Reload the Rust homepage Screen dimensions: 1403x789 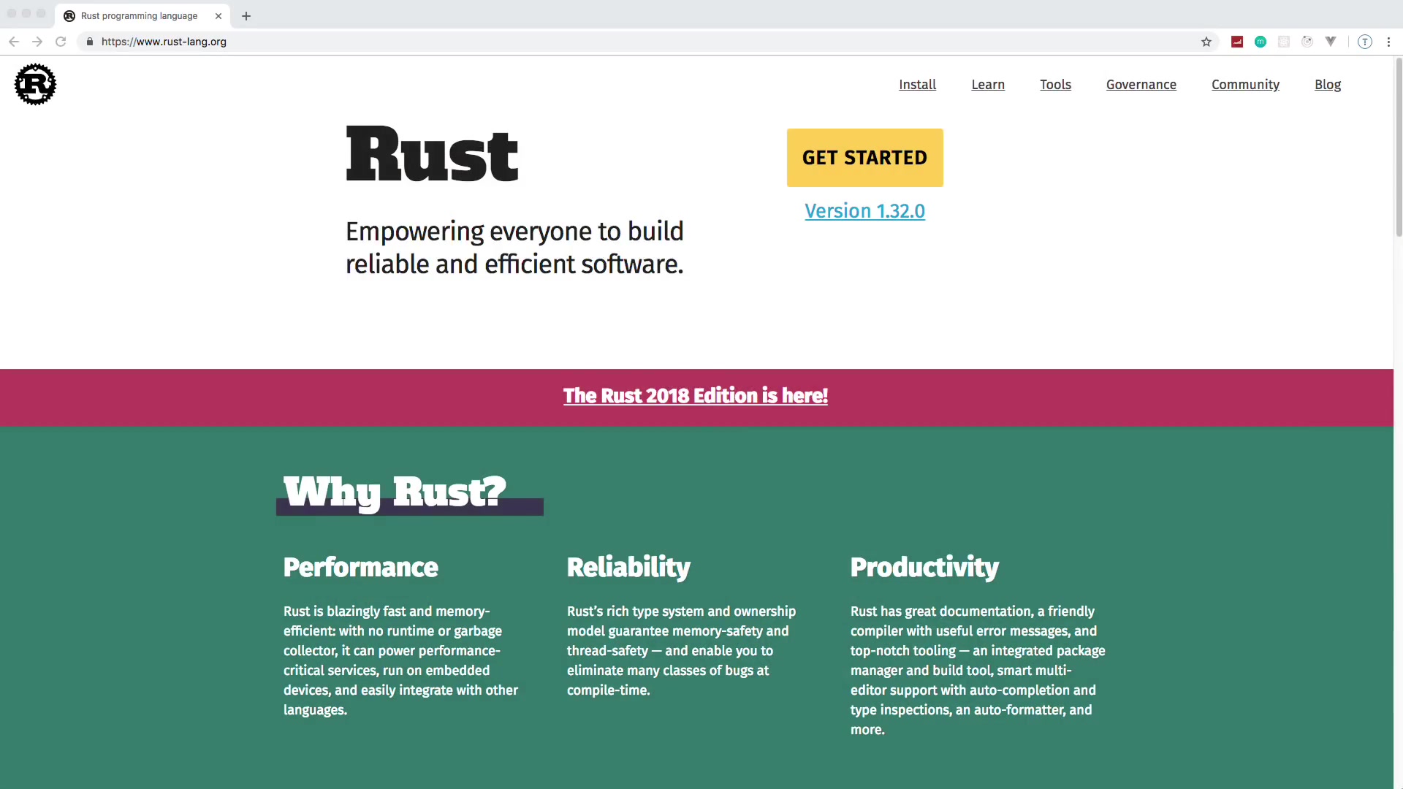61,42
